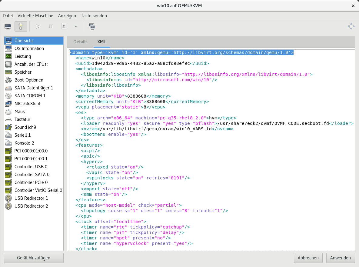This screenshot has width=359, height=267.
Task: Select PCI 0000:01:00.1 card icon
Action: coord(8,159)
